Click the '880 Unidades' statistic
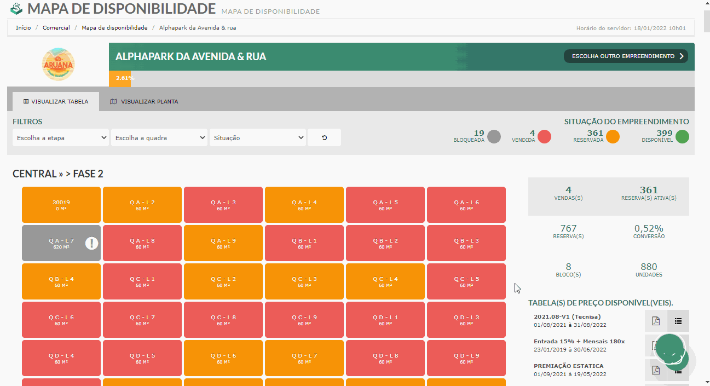Viewport: 710px width, 386px height. click(649, 270)
